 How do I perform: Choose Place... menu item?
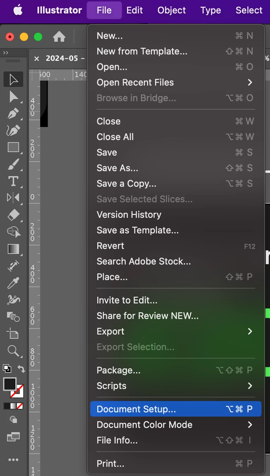point(176,277)
